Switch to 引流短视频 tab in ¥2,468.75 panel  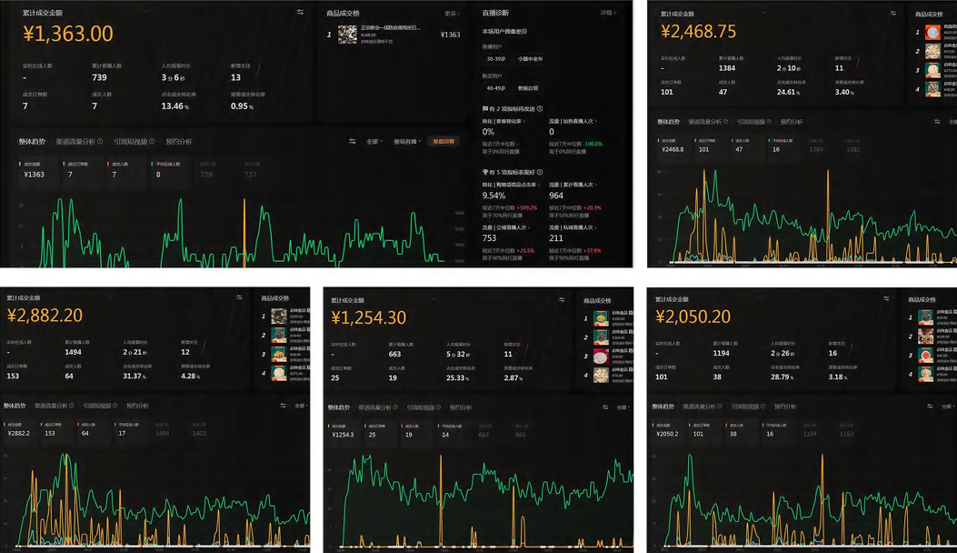[x=750, y=122]
